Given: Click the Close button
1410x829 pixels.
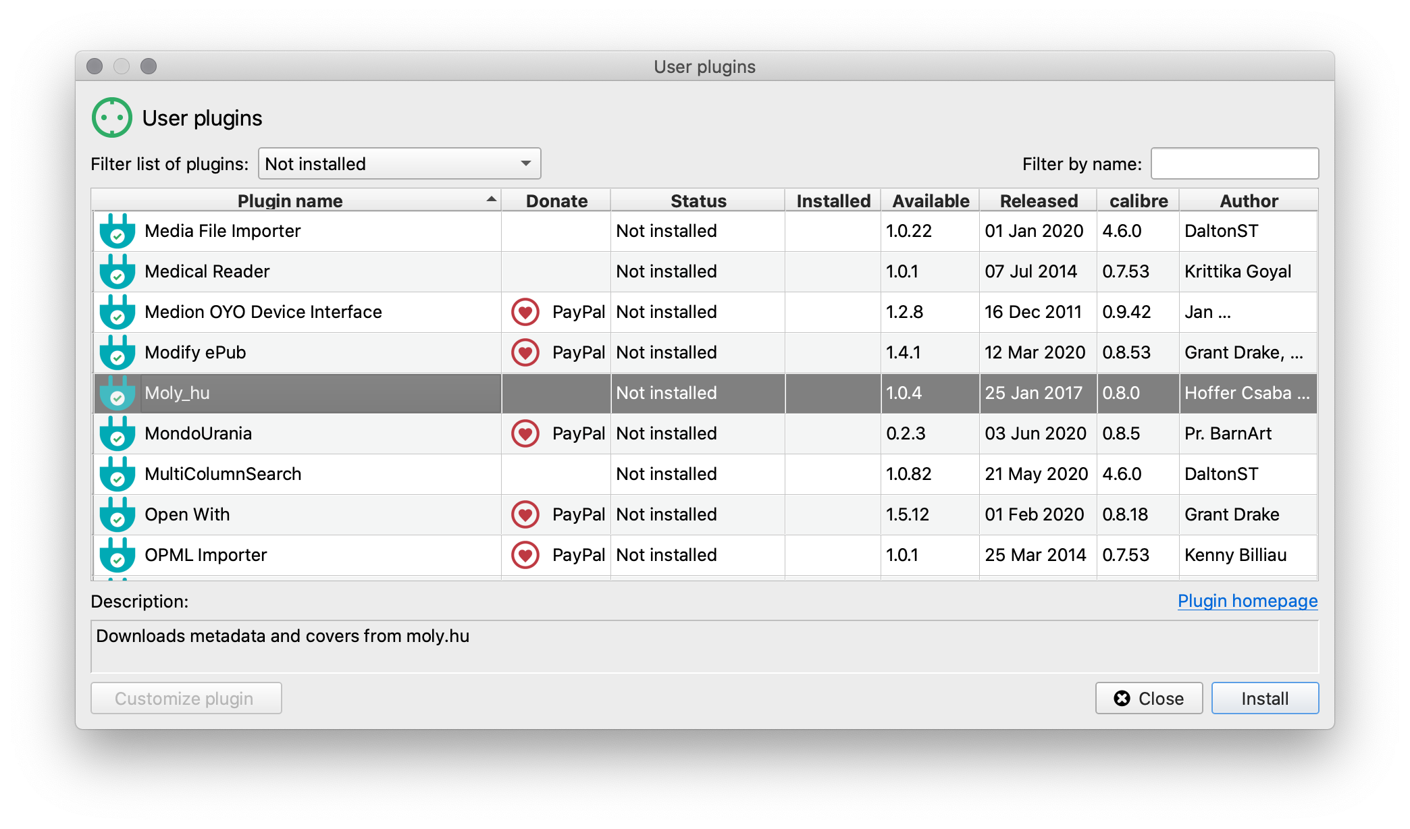Looking at the screenshot, I should [x=1149, y=699].
